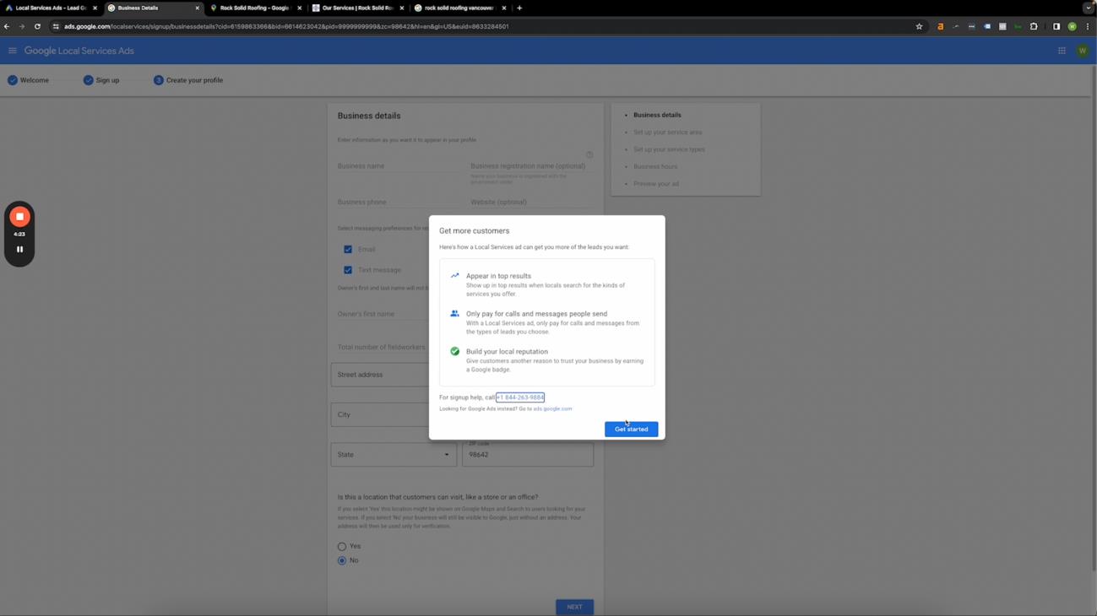
Task: Select 'Business hours' in the sidebar list
Action: [655, 167]
